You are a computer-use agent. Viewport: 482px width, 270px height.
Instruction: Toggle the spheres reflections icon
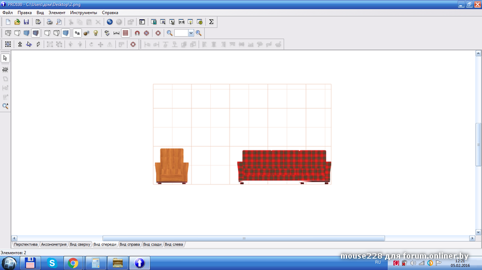86,33
